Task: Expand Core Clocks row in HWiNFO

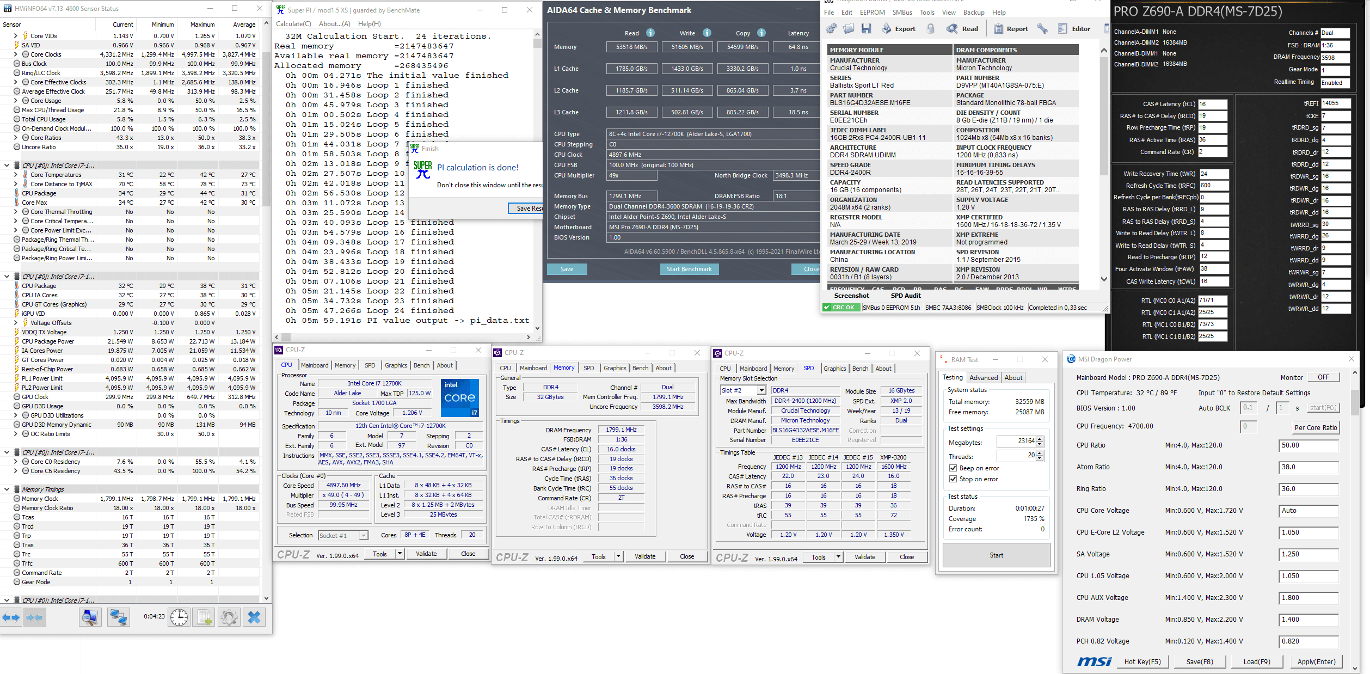Action: pyautogui.click(x=16, y=54)
